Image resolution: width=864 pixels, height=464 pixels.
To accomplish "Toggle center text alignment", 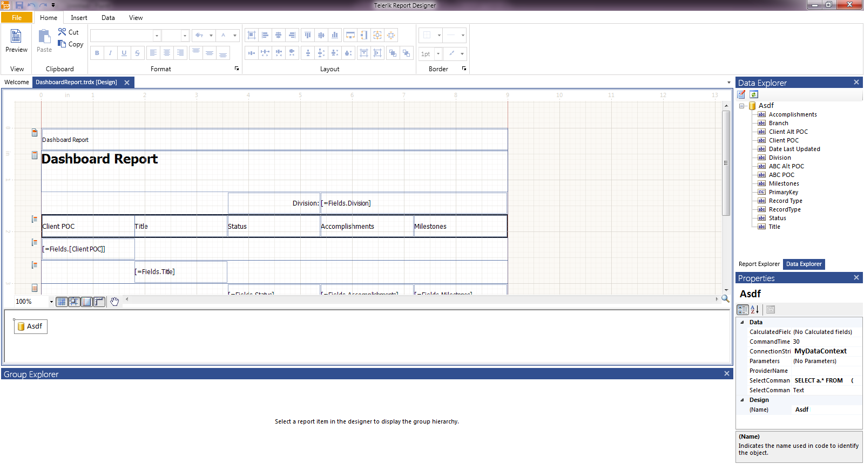I will click(x=167, y=53).
